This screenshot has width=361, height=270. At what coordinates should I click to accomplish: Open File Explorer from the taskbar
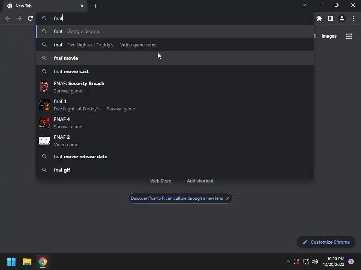pyautogui.click(x=27, y=262)
